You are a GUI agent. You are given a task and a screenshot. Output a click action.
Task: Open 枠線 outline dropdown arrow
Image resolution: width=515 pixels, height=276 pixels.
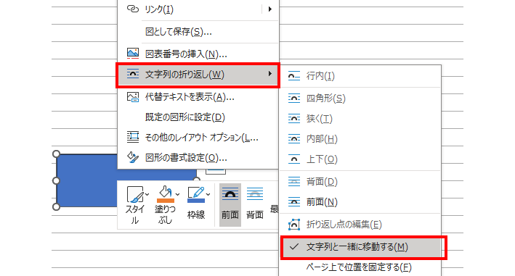pyautogui.click(x=208, y=194)
